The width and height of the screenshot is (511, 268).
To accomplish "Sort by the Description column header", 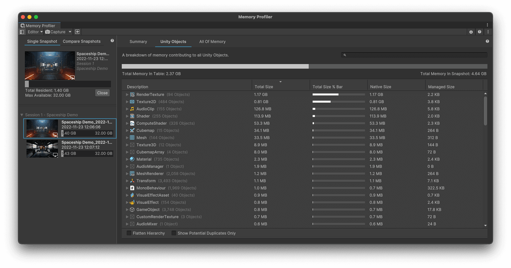I will (187, 85).
